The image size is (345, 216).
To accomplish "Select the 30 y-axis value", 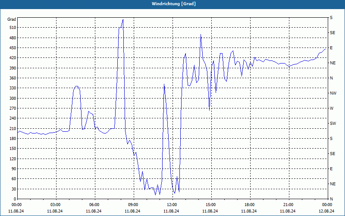I will point(14,189).
